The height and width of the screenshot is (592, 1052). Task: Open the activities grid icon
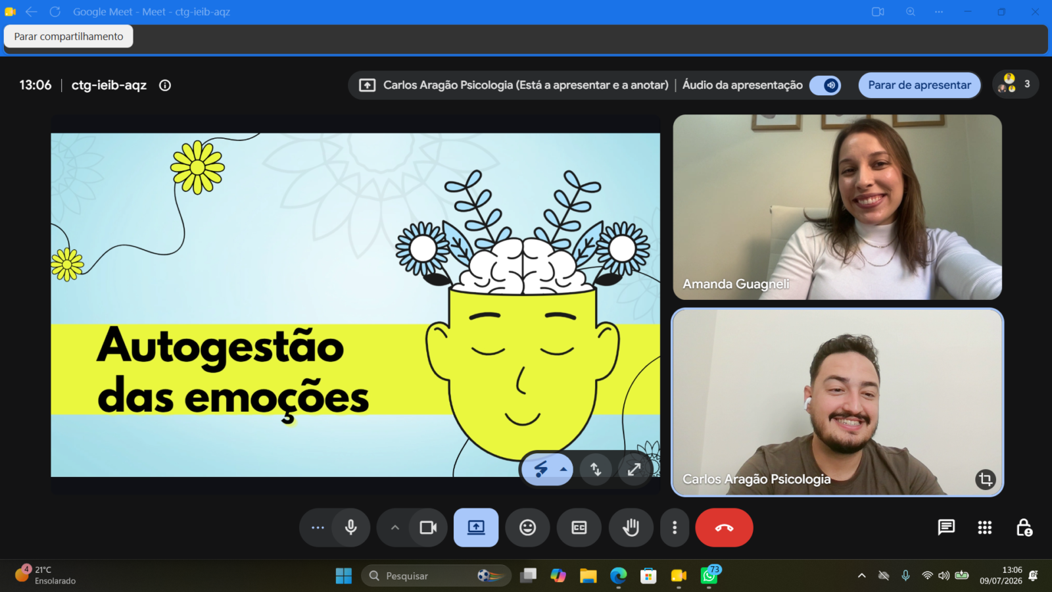pyautogui.click(x=984, y=528)
